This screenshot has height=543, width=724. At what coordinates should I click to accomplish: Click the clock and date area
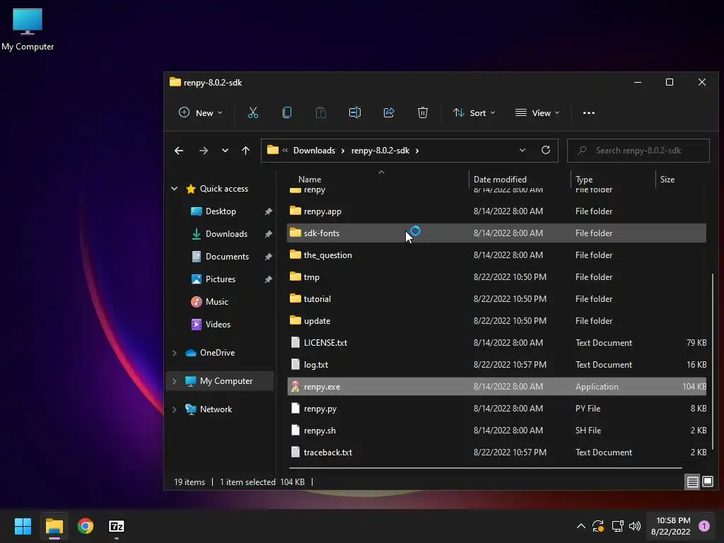pyautogui.click(x=671, y=526)
